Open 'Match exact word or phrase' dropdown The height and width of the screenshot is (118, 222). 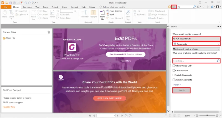tap(196, 49)
